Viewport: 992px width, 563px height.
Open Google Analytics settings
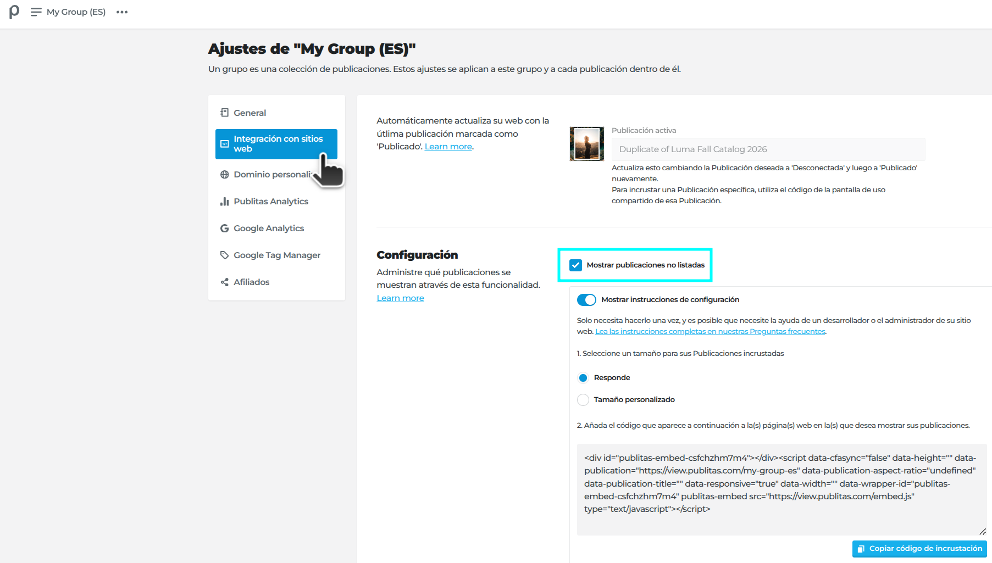point(276,228)
